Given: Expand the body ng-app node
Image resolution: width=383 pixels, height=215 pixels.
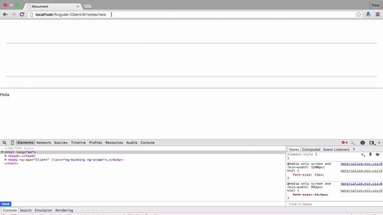Looking at the screenshot, I should click(x=5, y=159).
